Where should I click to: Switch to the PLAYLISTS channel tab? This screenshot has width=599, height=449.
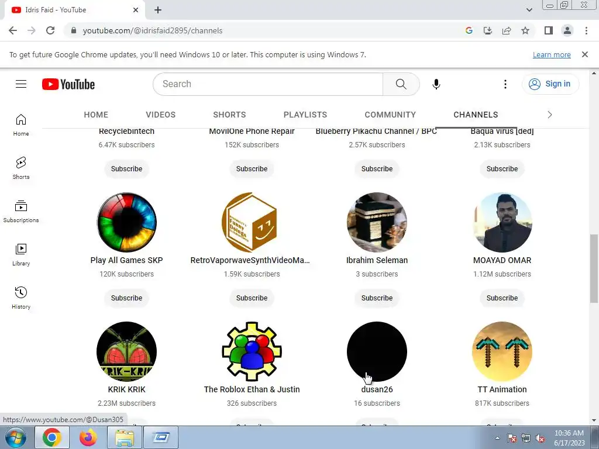tap(305, 115)
